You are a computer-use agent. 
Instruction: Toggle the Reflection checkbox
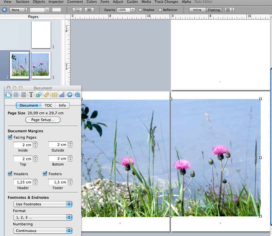click(160, 10)
